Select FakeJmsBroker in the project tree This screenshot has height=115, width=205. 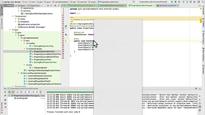pos(40,68)
